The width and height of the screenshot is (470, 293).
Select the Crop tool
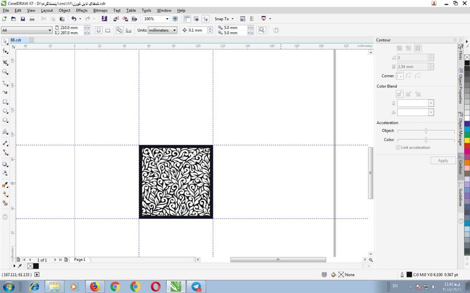point(5,62)
